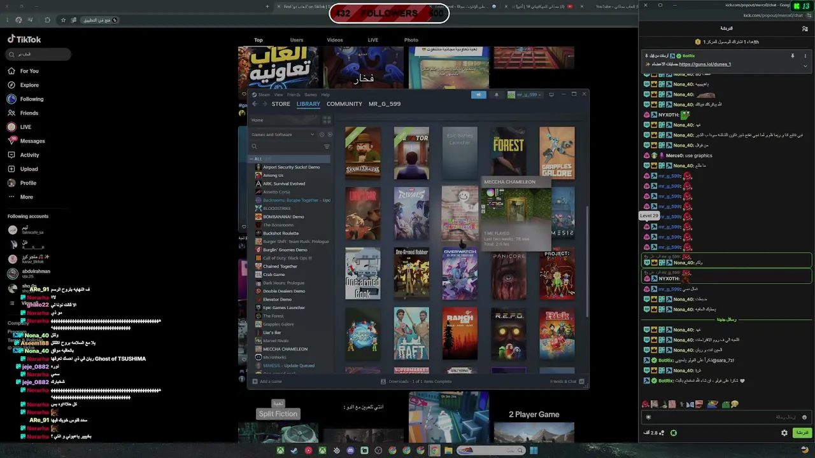The width and height of the screenshot is (815, 458).
Task: Go back using Steam's back arrow
Action: pyautogui.click(x=255, y=104)
